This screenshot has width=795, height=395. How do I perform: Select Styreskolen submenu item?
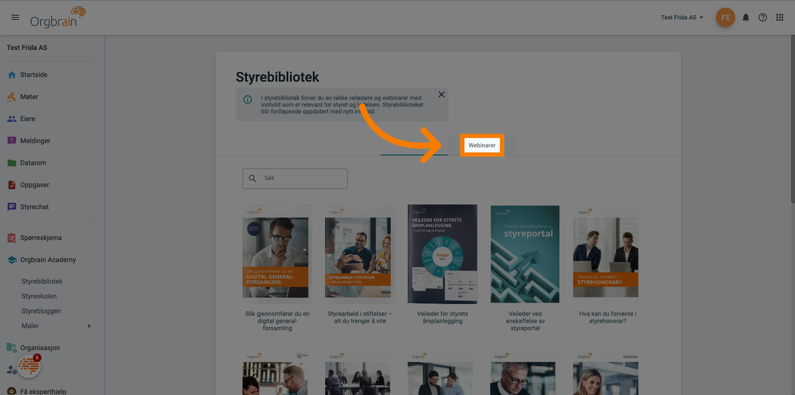pyautogui.click(x=39, y=296)
